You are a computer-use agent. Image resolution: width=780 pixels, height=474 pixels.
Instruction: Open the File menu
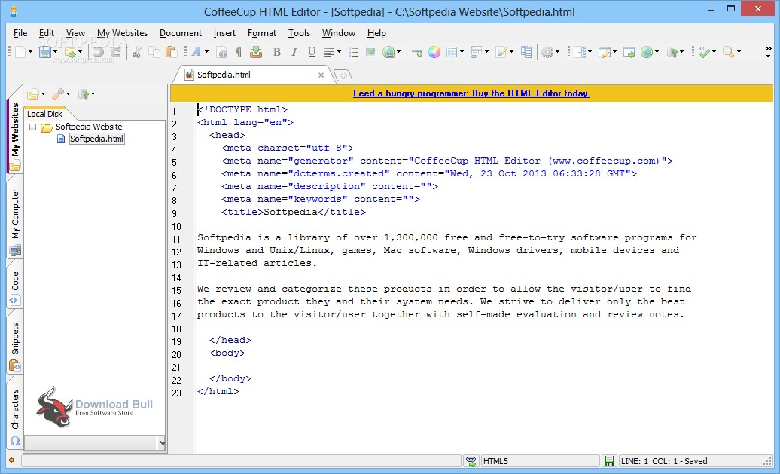[20, 33]
